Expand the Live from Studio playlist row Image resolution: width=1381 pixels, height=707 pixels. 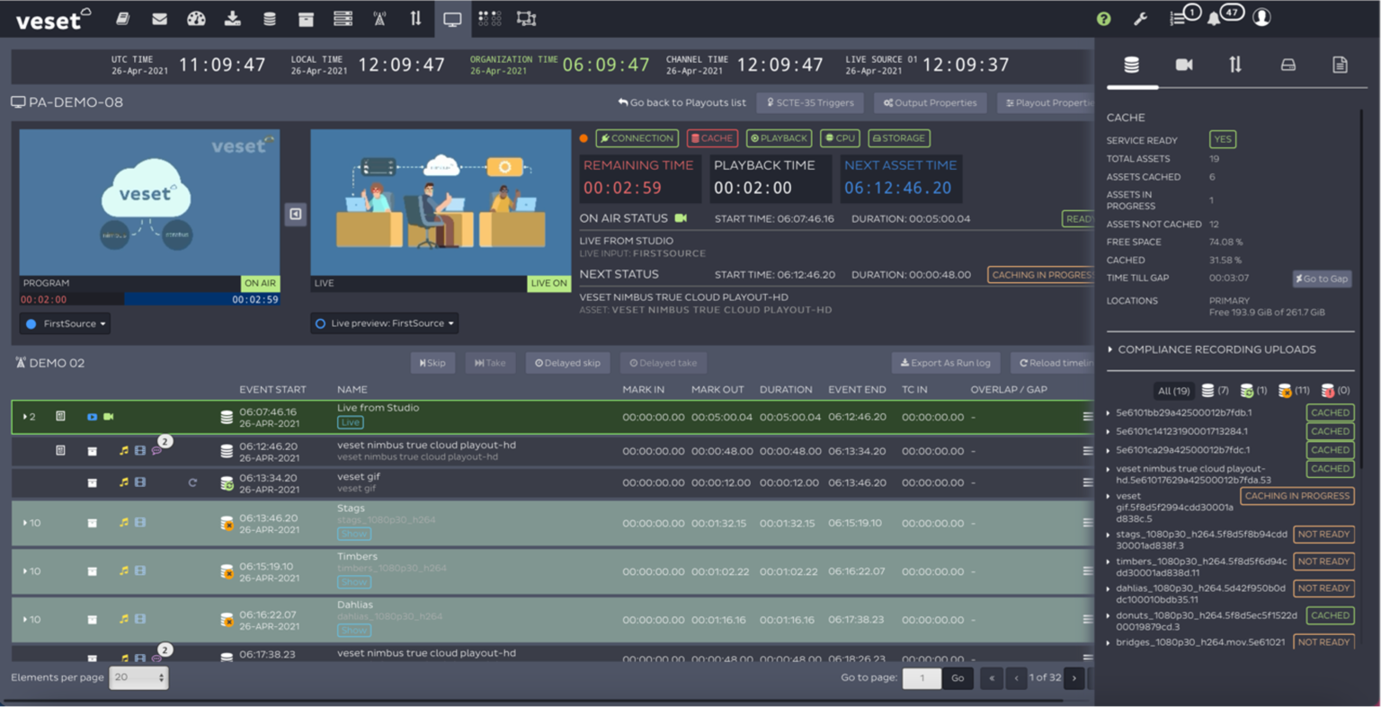(x=23, y=416)
